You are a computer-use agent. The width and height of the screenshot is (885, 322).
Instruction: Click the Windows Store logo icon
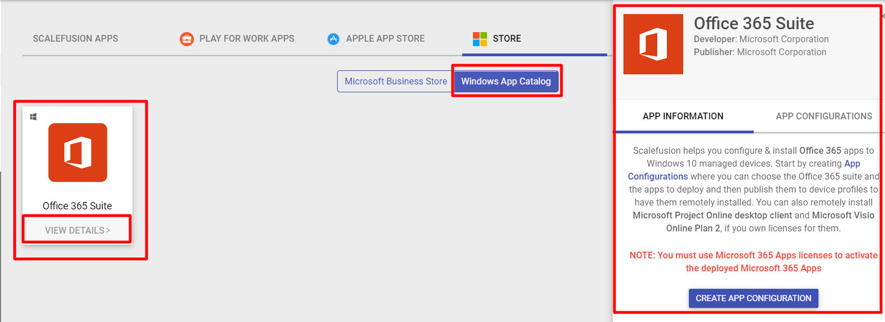coord(480,39)
